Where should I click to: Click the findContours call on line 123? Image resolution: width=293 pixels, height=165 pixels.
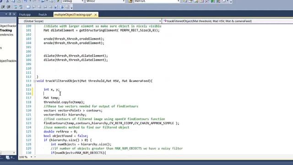111,123
